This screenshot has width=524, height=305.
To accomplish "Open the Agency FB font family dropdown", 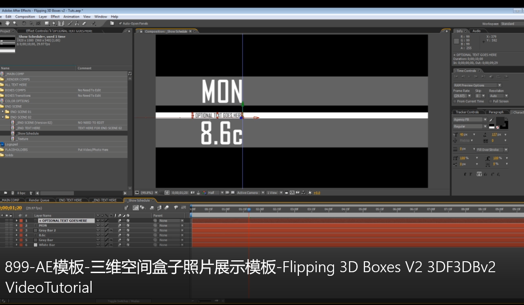I will (x=470, y=119).
